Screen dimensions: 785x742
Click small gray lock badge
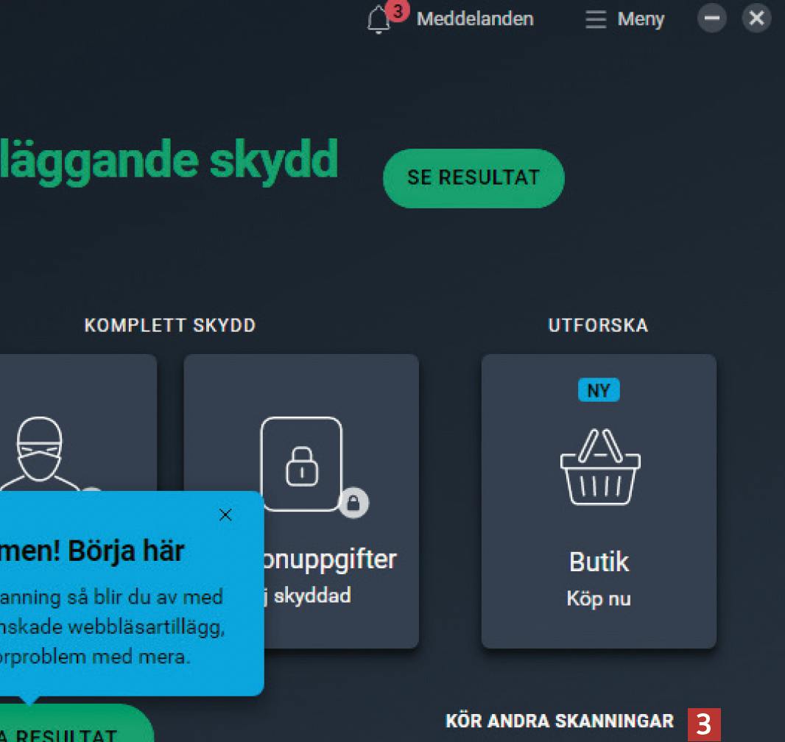click(x=353, y=502)
